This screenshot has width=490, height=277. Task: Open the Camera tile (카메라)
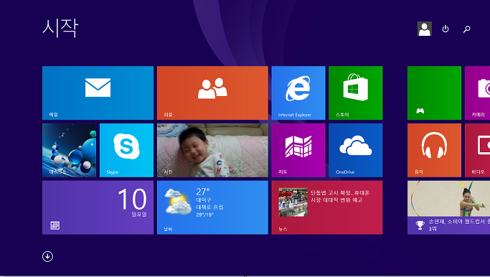pyautogui.click(x=478, y=93)
